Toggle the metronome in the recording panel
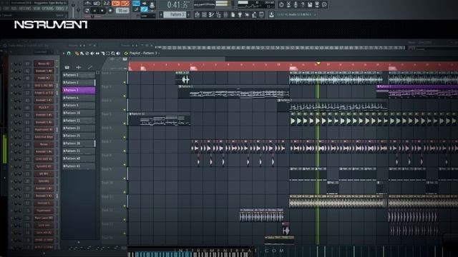The width and height of the screenshot is (458, 257). (88, 4)
